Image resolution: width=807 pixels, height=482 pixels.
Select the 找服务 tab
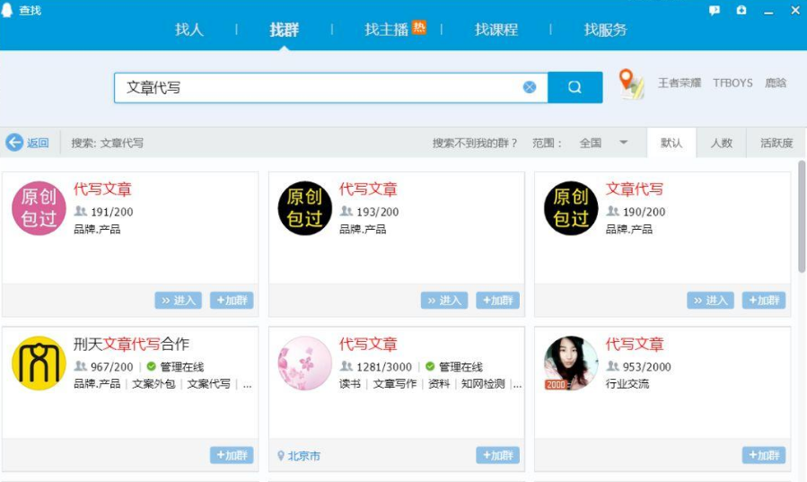click(605, 30)
